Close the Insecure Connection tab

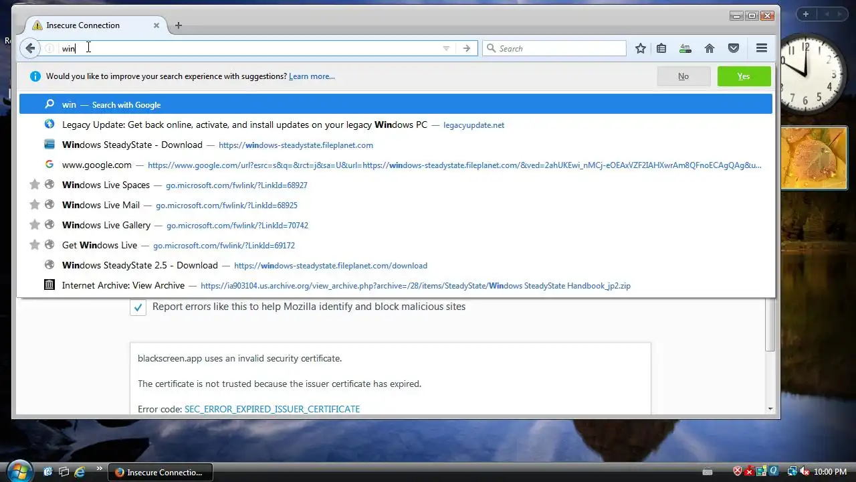(x=156, y=25)
